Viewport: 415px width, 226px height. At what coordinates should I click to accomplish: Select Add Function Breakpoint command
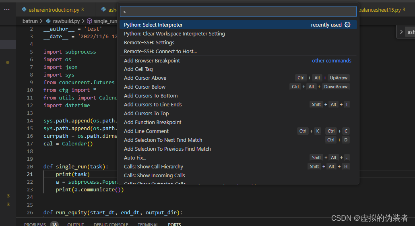238,122
